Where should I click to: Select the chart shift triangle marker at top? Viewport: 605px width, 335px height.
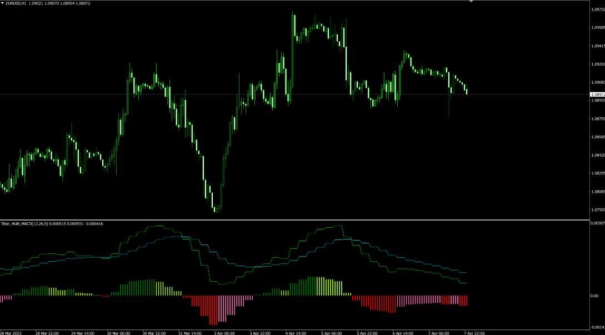pos(471,1)
